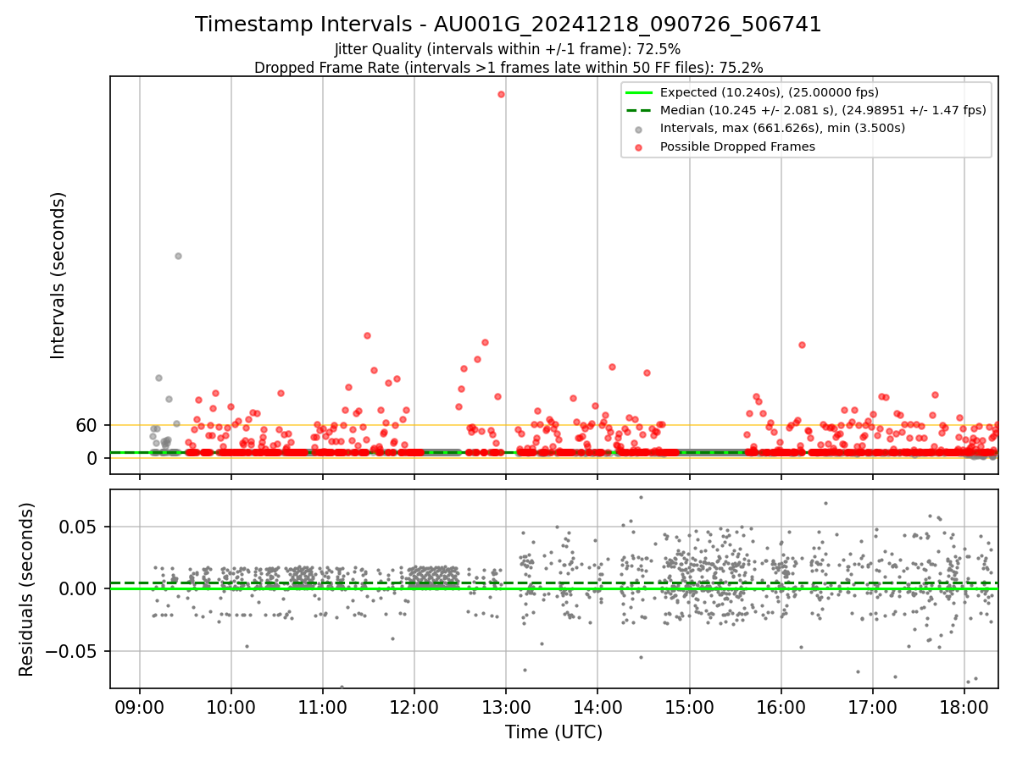Click 'Expected (10.240s)' legend entry
The image size is (1017, 762).
[x=769, y=92]
